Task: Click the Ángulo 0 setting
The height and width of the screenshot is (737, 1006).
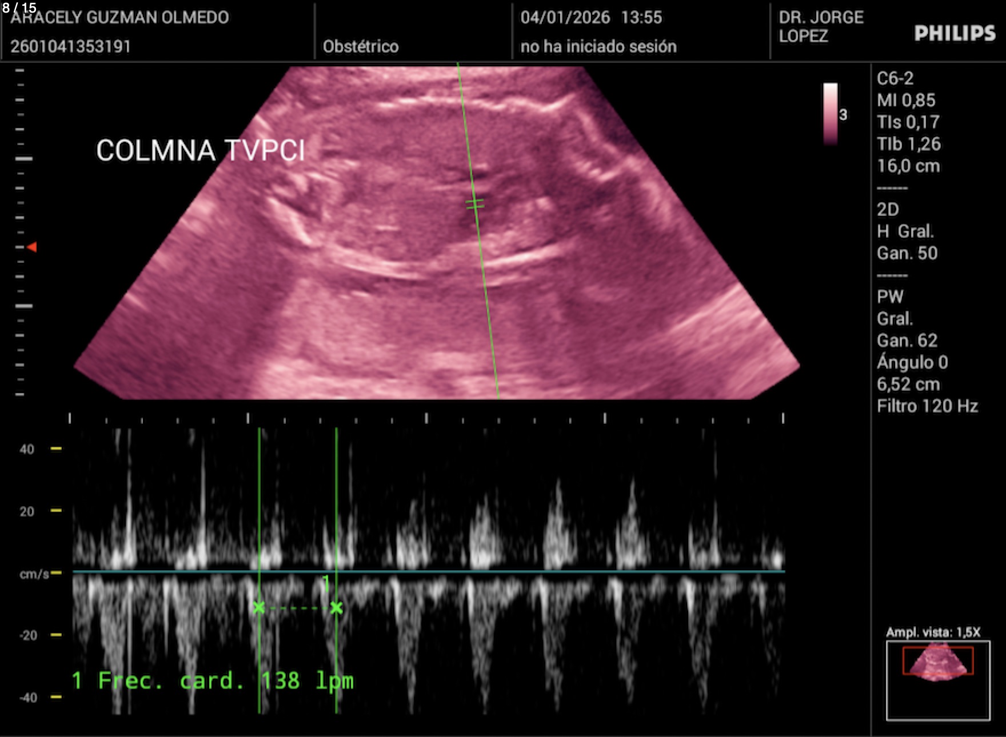Action: coord(912,362)
